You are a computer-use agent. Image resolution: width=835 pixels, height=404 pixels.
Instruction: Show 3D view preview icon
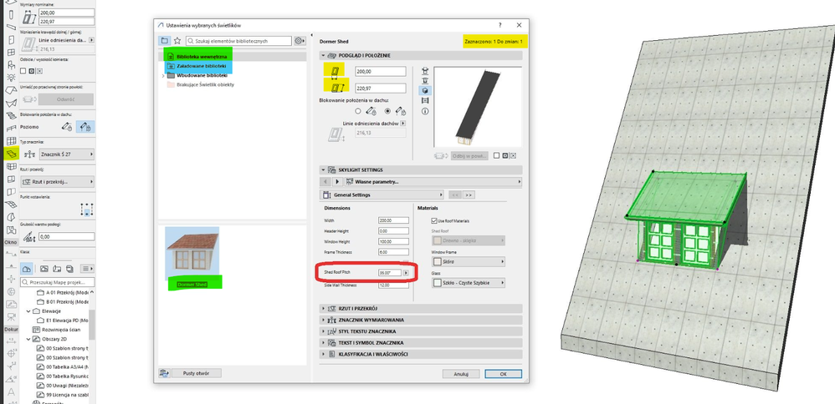[x=426, y=91]
